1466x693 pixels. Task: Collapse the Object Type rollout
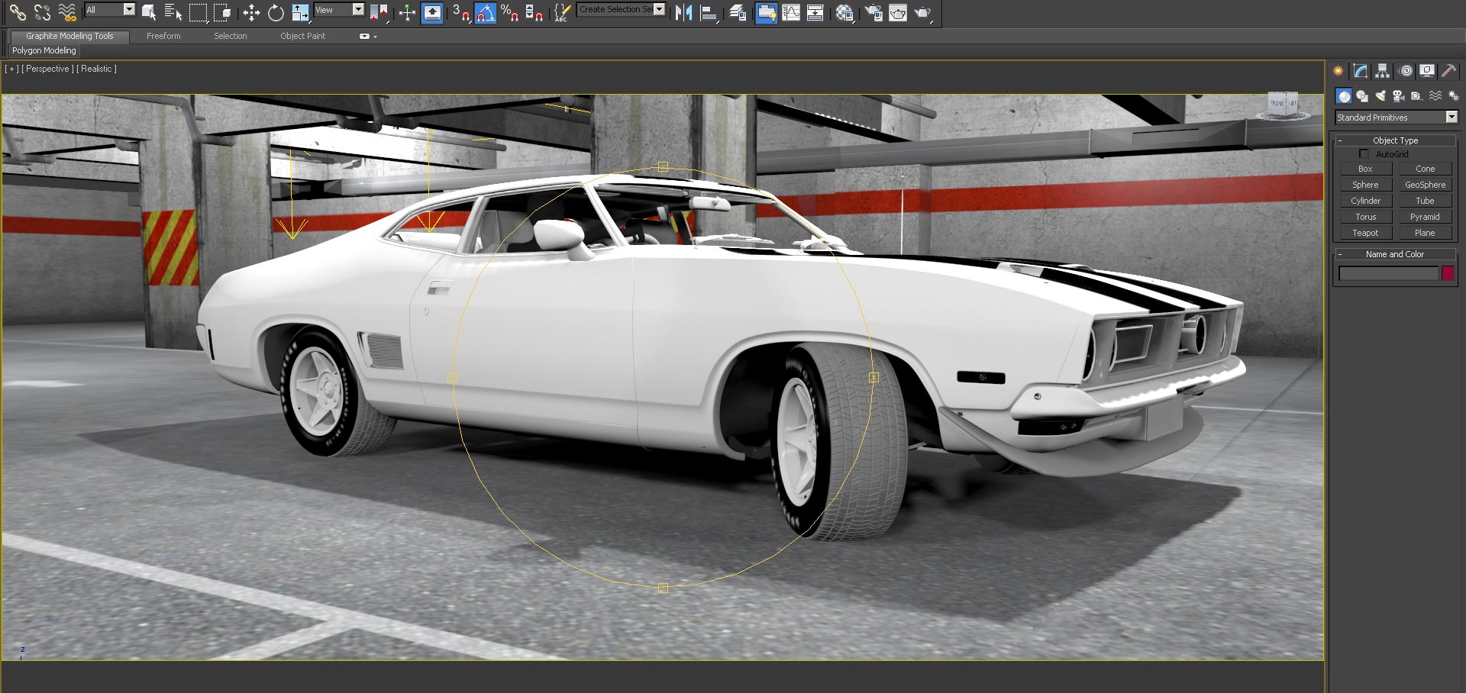pyautogui.click(x=1395, y=140)
